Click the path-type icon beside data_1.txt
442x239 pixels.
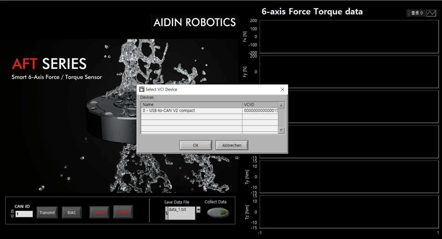tap(166, 213)
